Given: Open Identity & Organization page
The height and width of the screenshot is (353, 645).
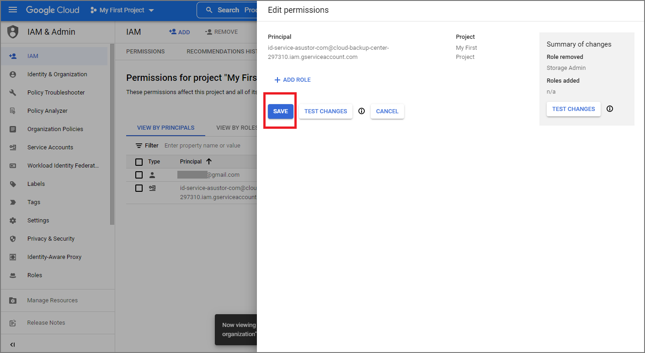Looking at the screenshot, I should point(57,74).
